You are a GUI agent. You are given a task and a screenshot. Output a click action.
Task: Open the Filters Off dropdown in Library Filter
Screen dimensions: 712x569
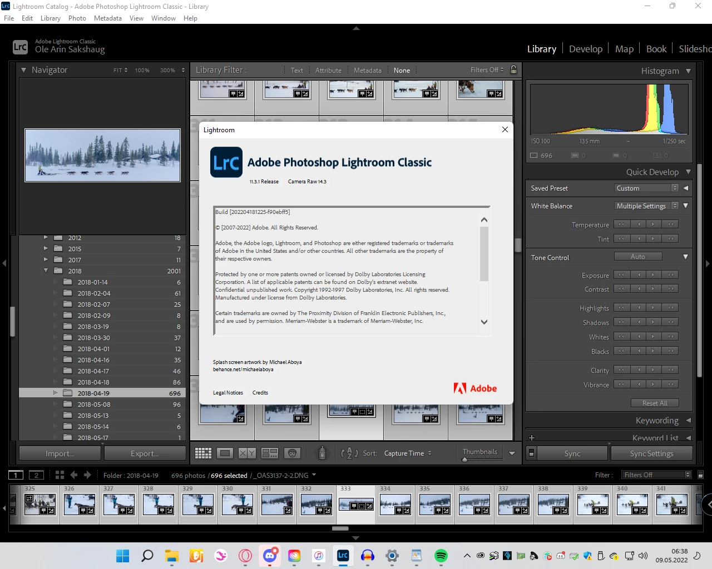pyautogui.click(x=487, y=70)
